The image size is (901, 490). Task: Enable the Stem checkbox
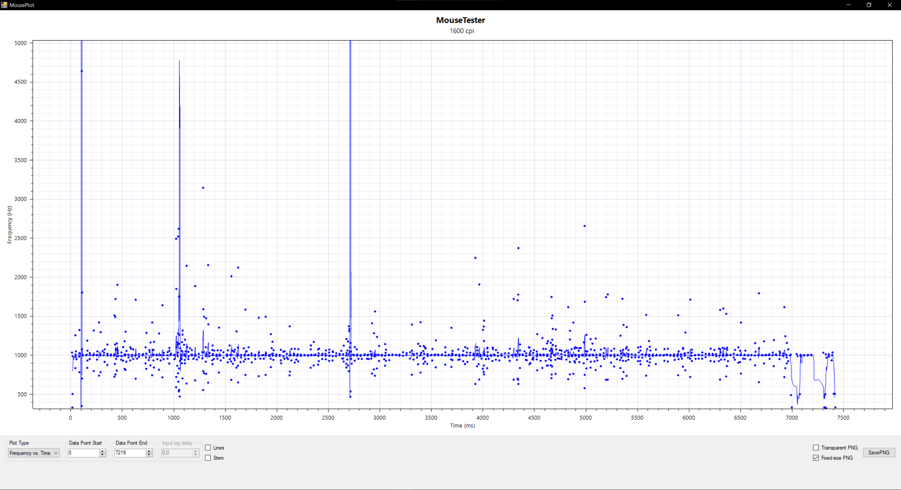(208, 458)
